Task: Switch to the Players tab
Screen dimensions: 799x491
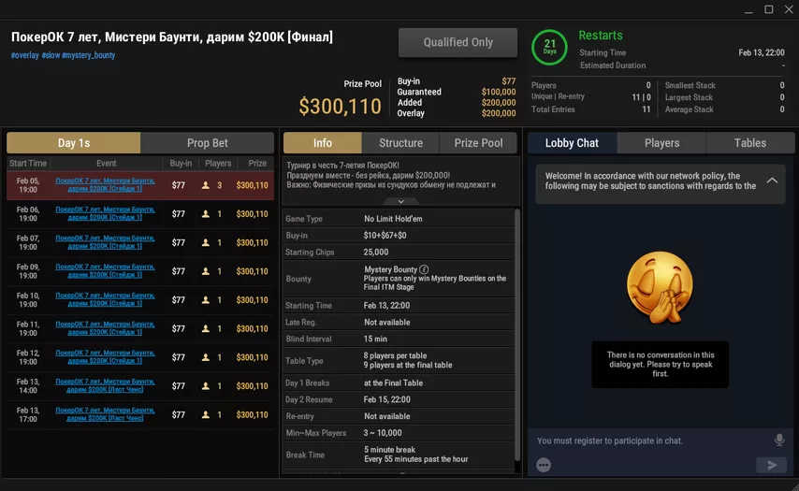Action: click(x=661, y=143)
